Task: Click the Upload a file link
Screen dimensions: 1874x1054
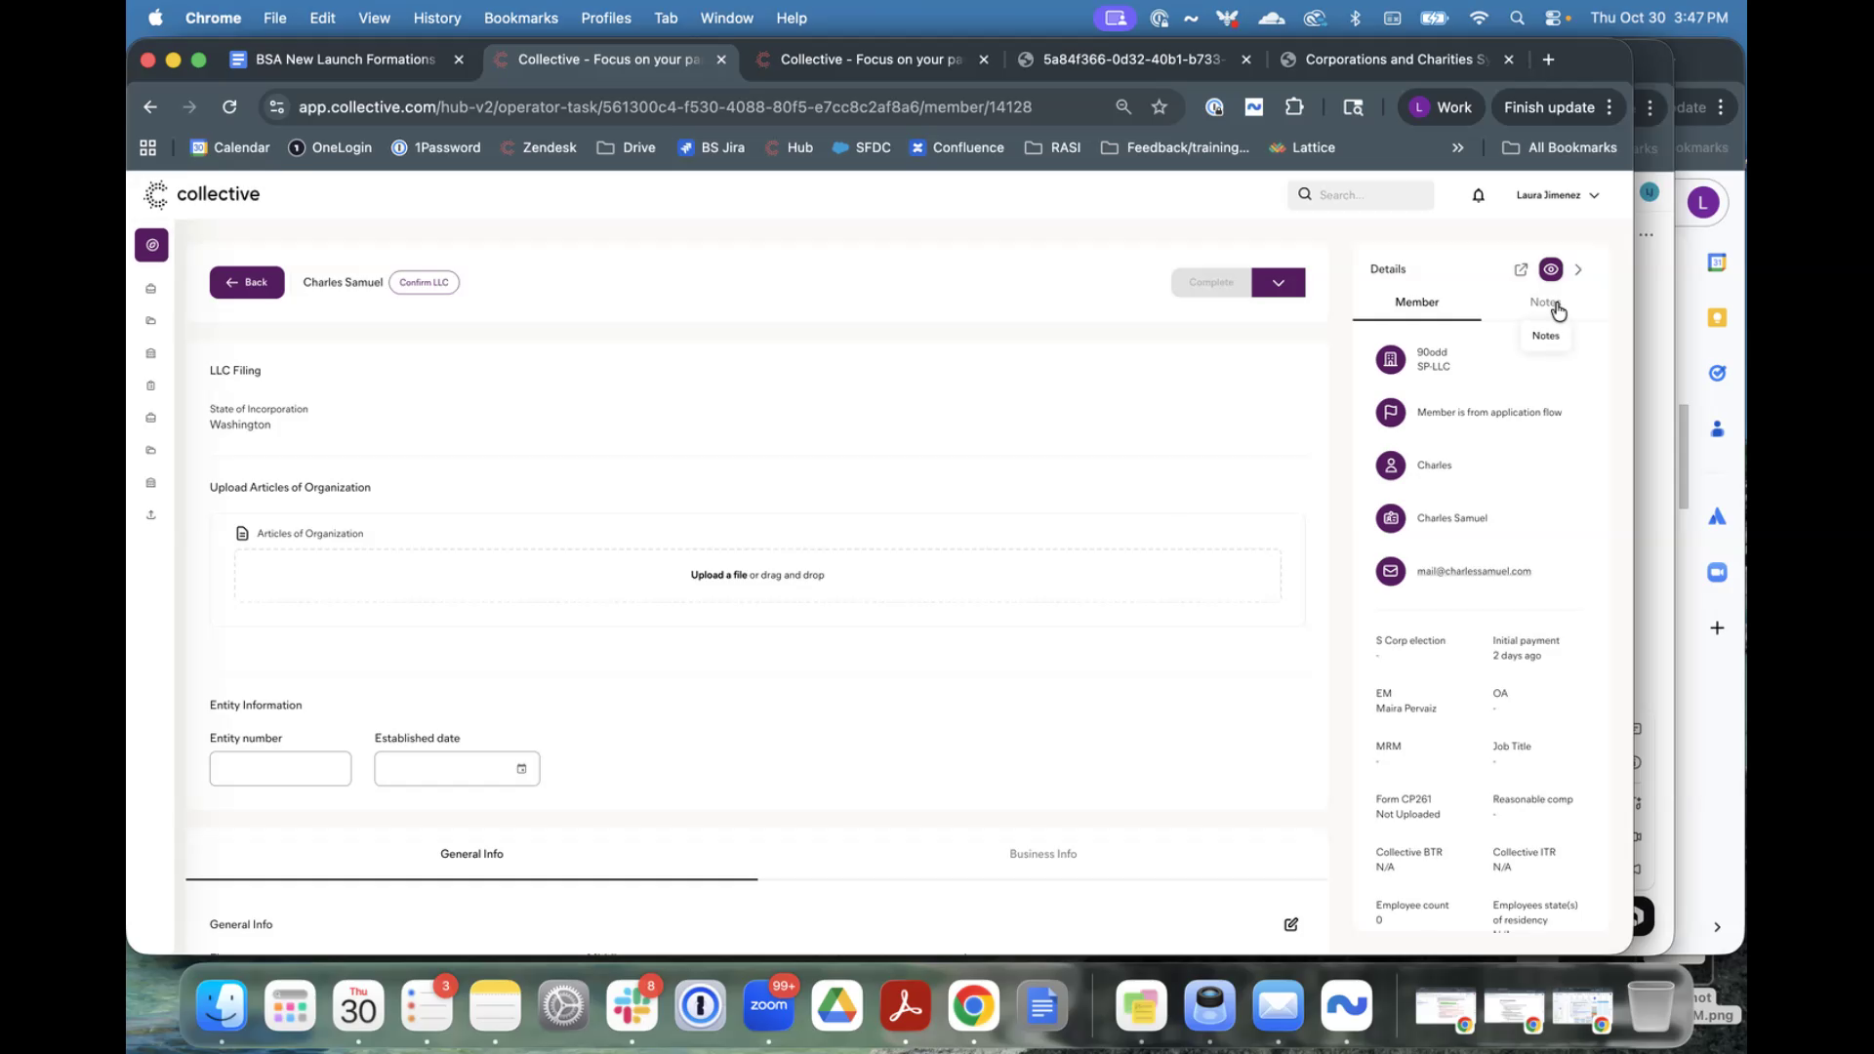Action: (718, 575)
